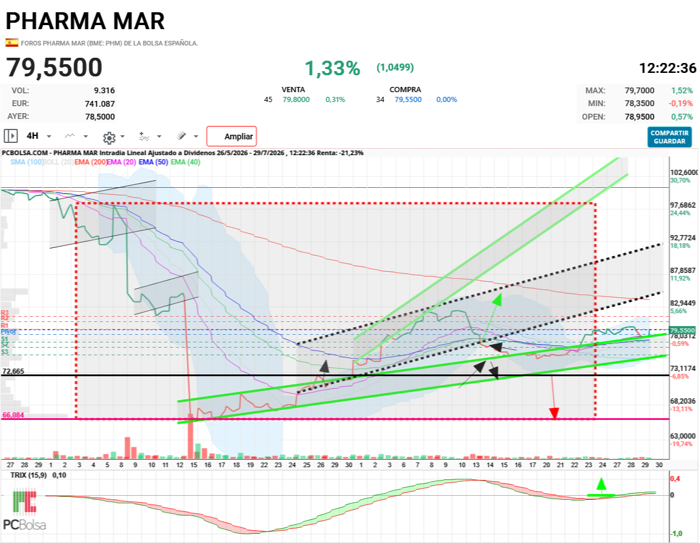Click the current price tag 79,5500 on axis
The image size is (700, 543).
coord(683,330)
